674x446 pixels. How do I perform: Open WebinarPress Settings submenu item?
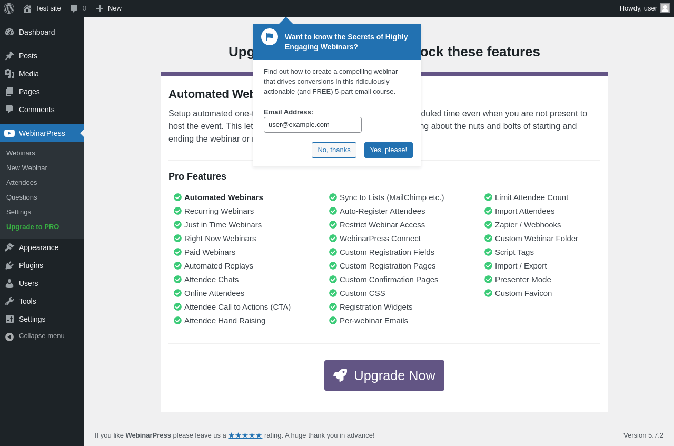(18, 212)
